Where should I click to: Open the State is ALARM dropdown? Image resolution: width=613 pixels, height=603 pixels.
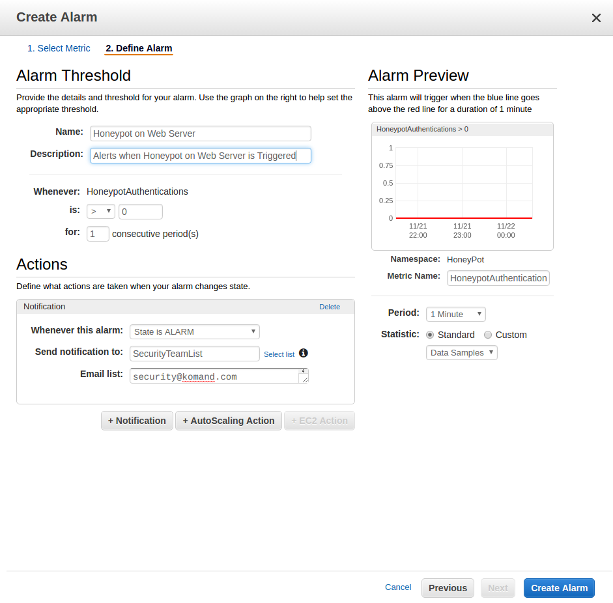coord(194,331)
